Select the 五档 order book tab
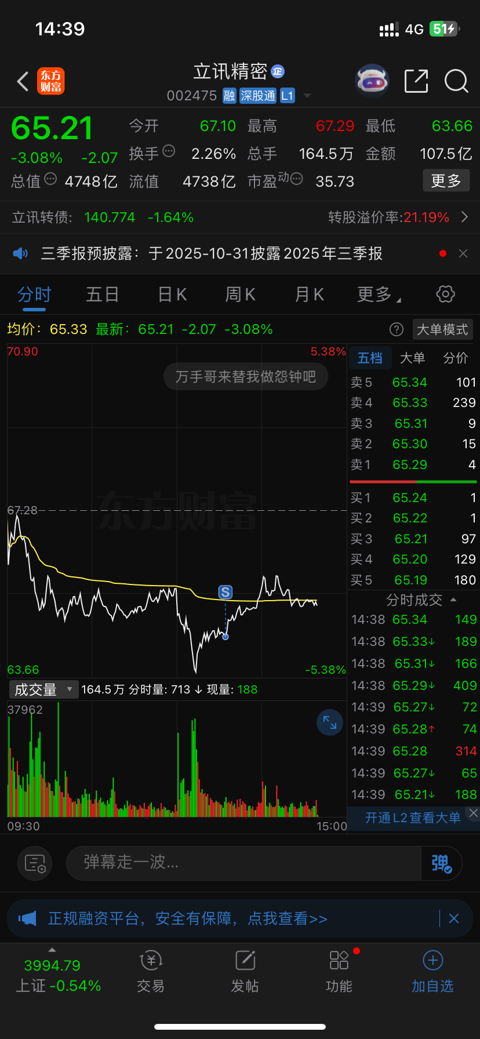Screen dimensions: 480x1039 click(x=370, y=358)
